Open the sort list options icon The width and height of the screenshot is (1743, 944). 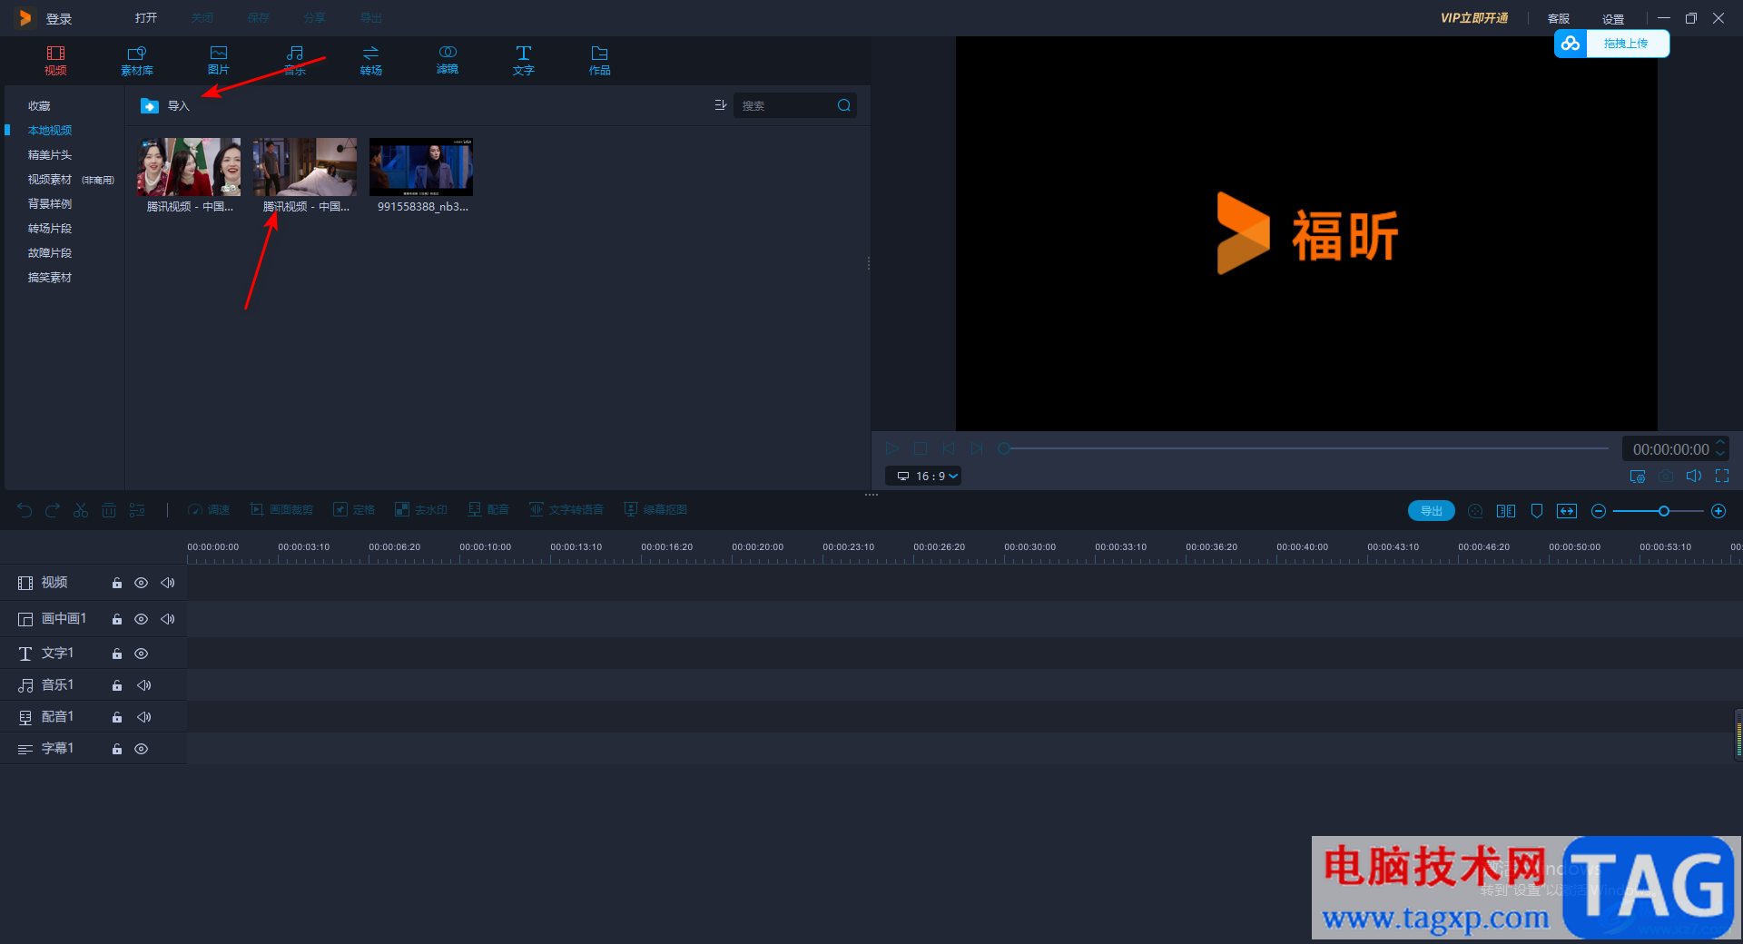[720, 105]
